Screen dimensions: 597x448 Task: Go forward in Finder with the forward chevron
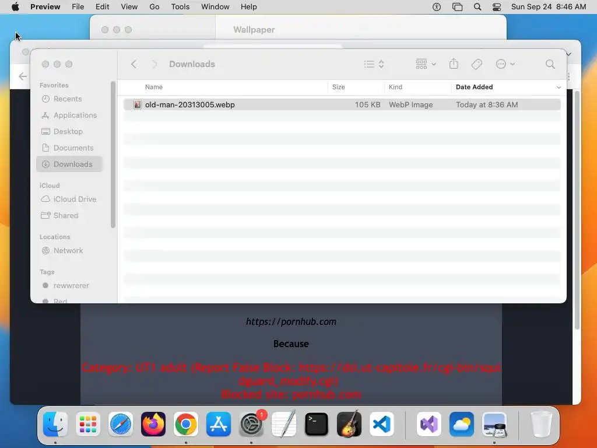154,64
